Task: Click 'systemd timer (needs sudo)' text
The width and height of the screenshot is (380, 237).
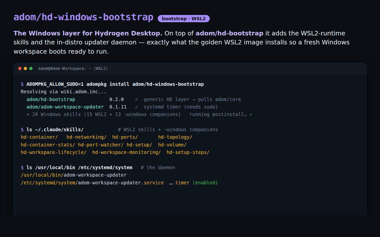Action: [x=181, y=107]
